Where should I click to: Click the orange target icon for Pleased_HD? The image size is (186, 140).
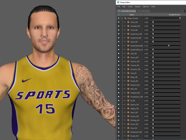(x=128, y=85)
